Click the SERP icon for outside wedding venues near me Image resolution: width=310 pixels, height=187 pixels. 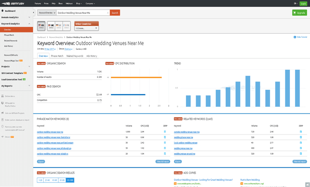301,131
